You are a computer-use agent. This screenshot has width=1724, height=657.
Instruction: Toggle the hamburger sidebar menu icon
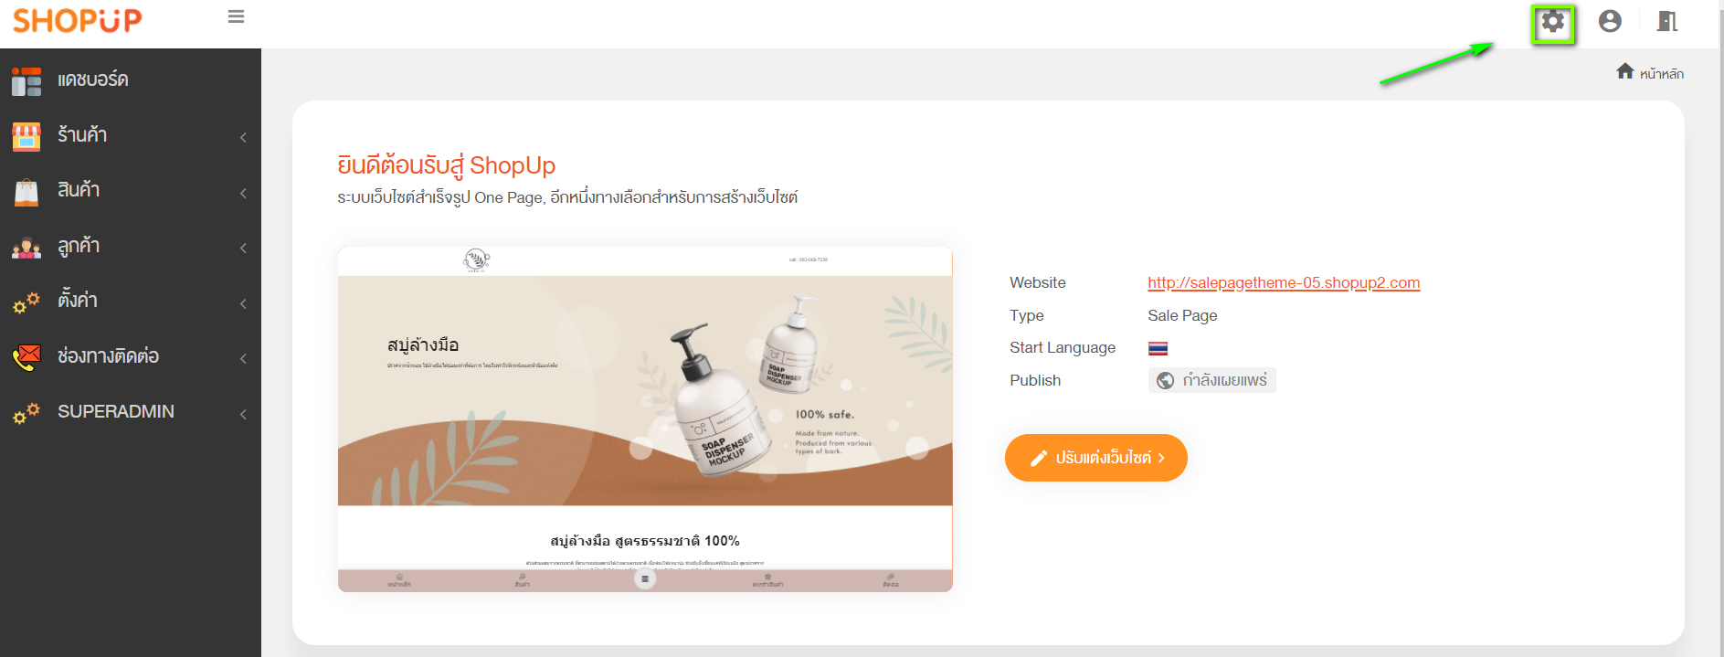pyautogui.click(x=236, y=16)
